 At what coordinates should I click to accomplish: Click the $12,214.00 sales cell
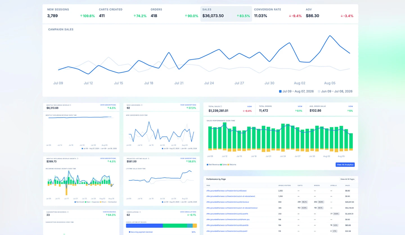349,208
